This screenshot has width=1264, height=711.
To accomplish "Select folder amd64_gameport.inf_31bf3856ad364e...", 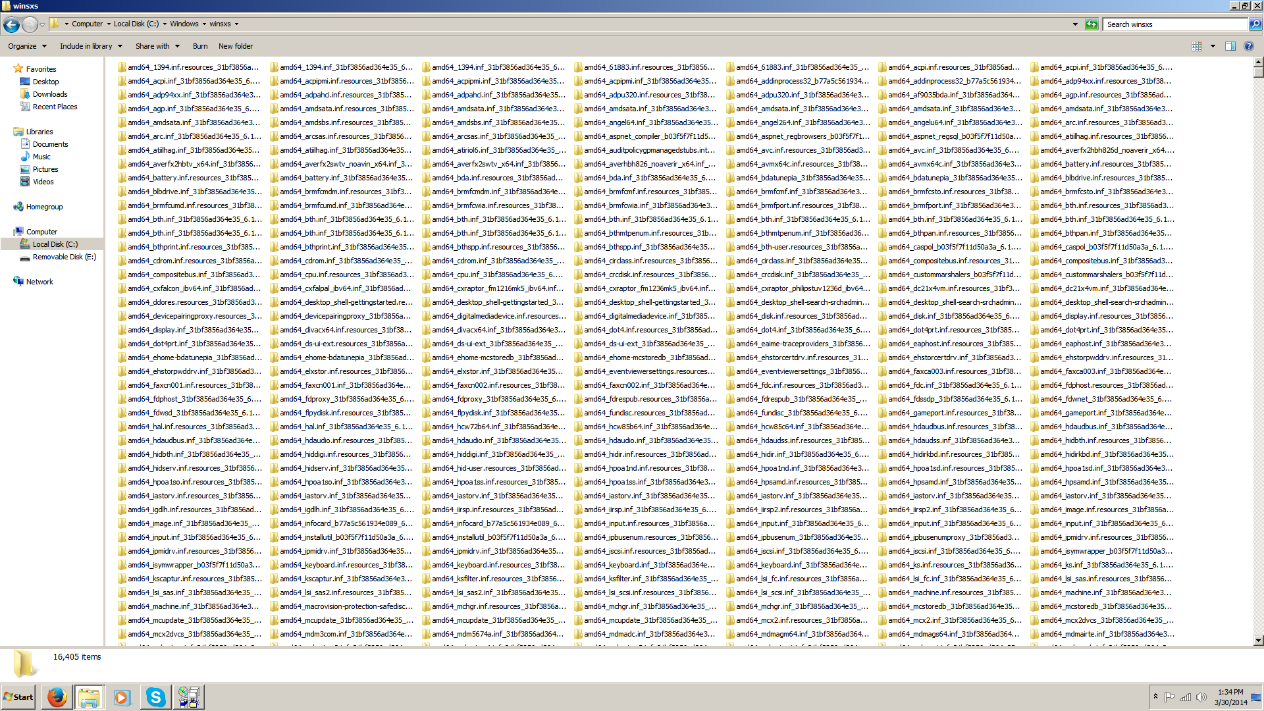I will coord(1101,413).
